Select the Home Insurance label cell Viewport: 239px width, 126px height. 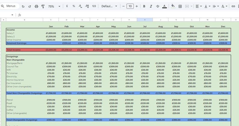point(25,80)
